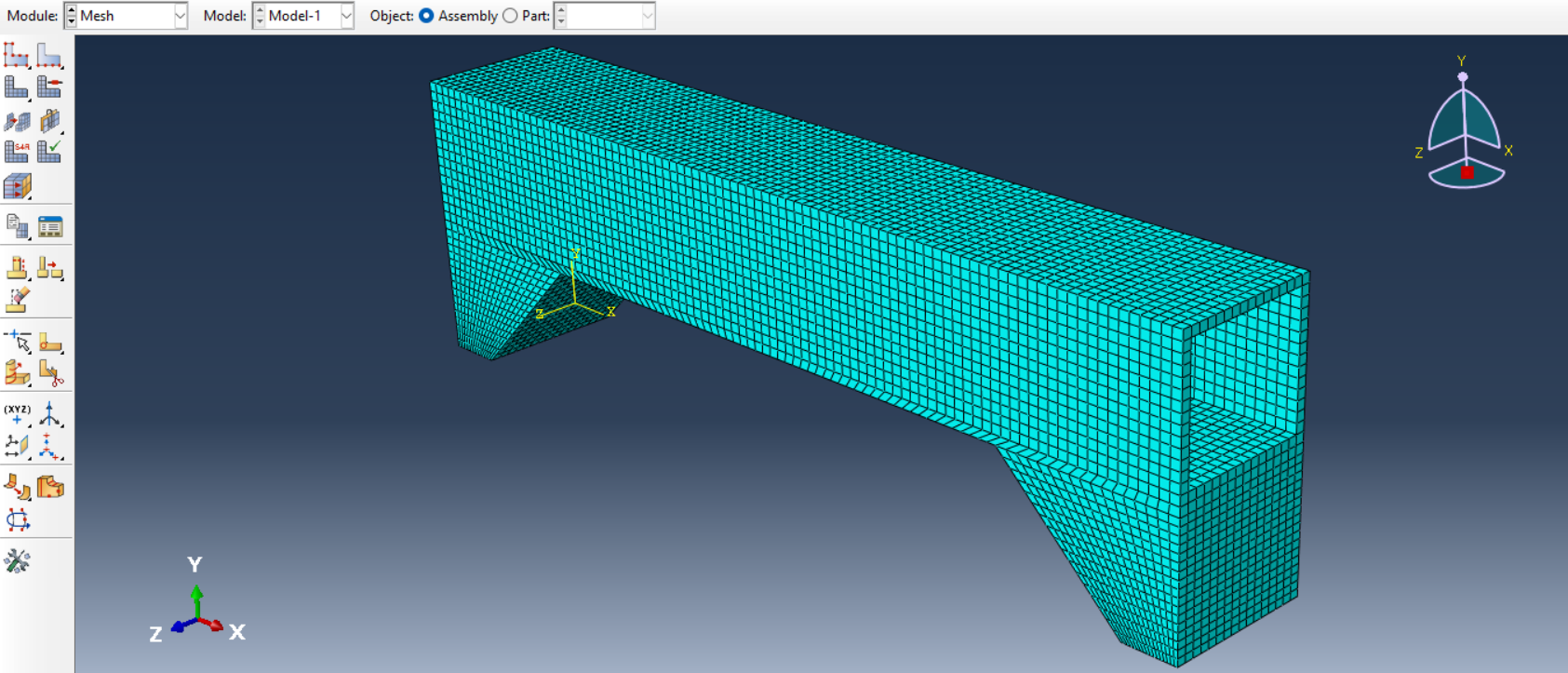
Task: Select the Assign Stack Direction tool
Action: [17, 186]
